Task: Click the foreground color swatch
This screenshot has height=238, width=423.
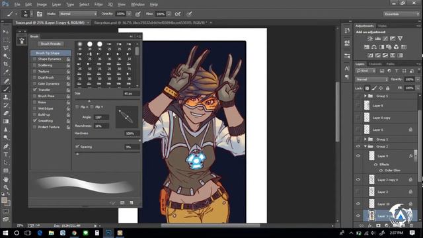Action: 4,200
